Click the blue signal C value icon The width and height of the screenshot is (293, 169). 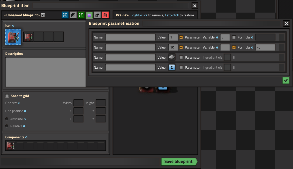tap(172, 67)
